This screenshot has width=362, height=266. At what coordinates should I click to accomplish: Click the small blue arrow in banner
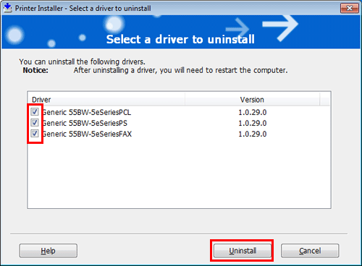click(x=237, y=28)
